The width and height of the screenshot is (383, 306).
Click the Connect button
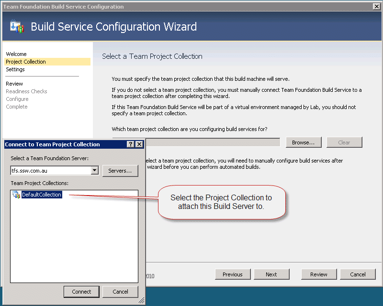[x=81, y=292]
